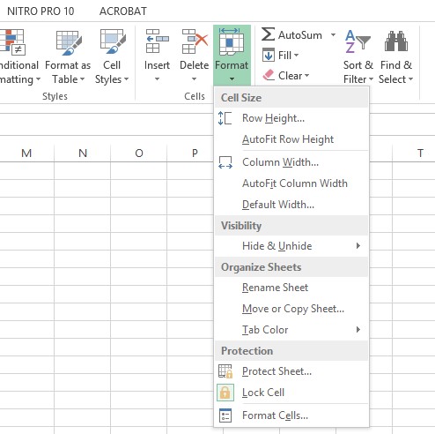435x434 pixels.
Task: Click the Format as Table icon
Action: [x=69, y=42]
